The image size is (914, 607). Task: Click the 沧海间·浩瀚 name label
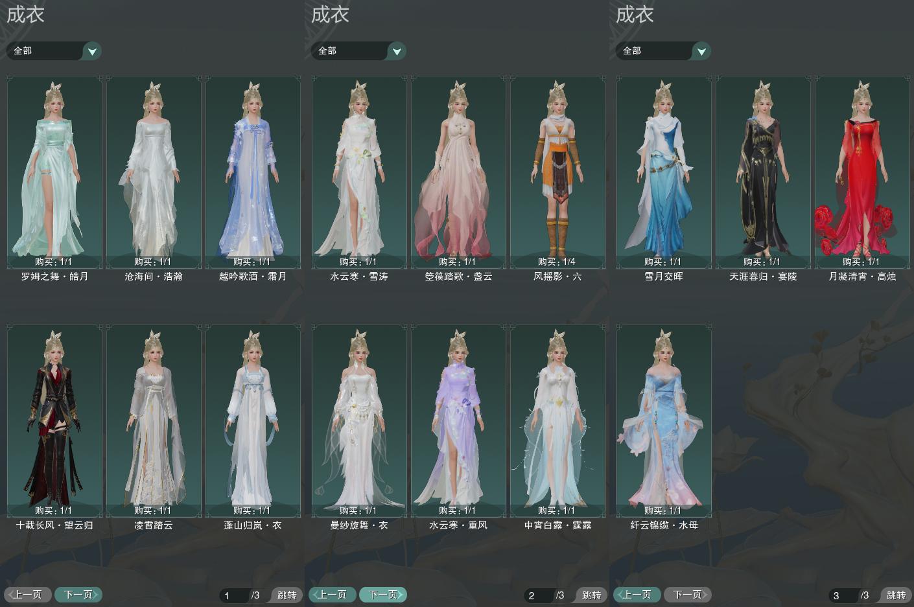point(154,277)
